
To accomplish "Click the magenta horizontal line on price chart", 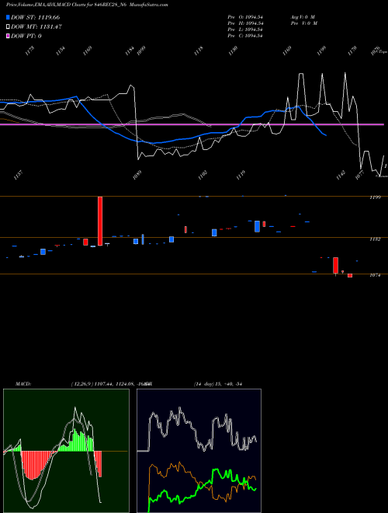I will tap(192, 124).
